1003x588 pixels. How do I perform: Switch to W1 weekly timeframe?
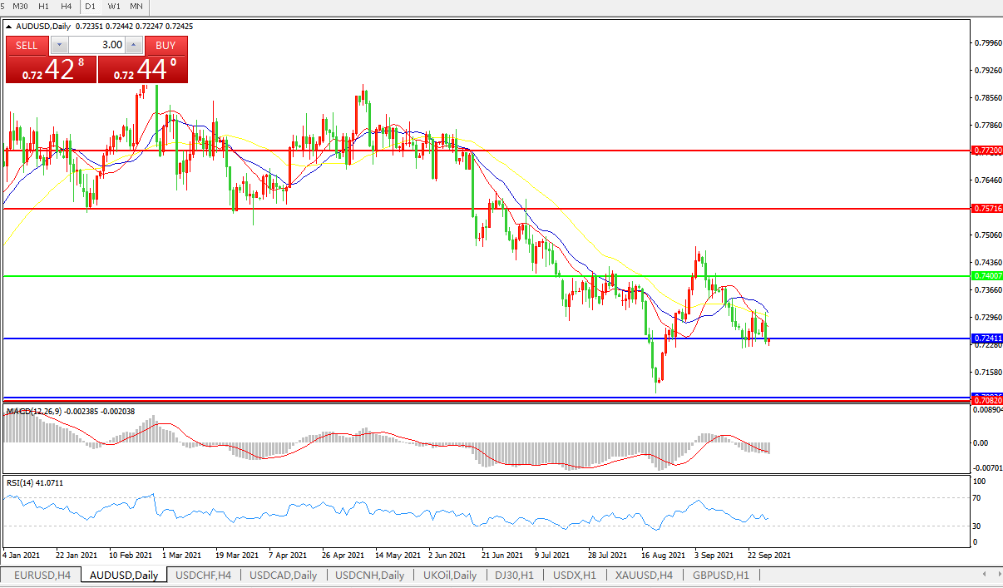click(114, 6)
